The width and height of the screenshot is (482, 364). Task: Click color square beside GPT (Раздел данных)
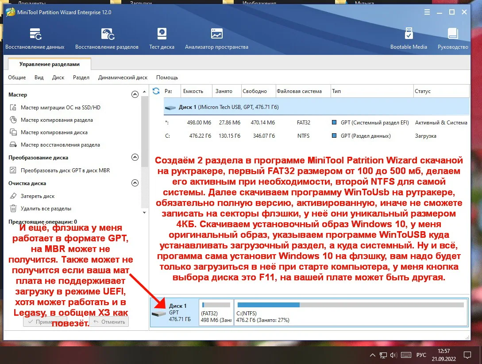(334, 136)
